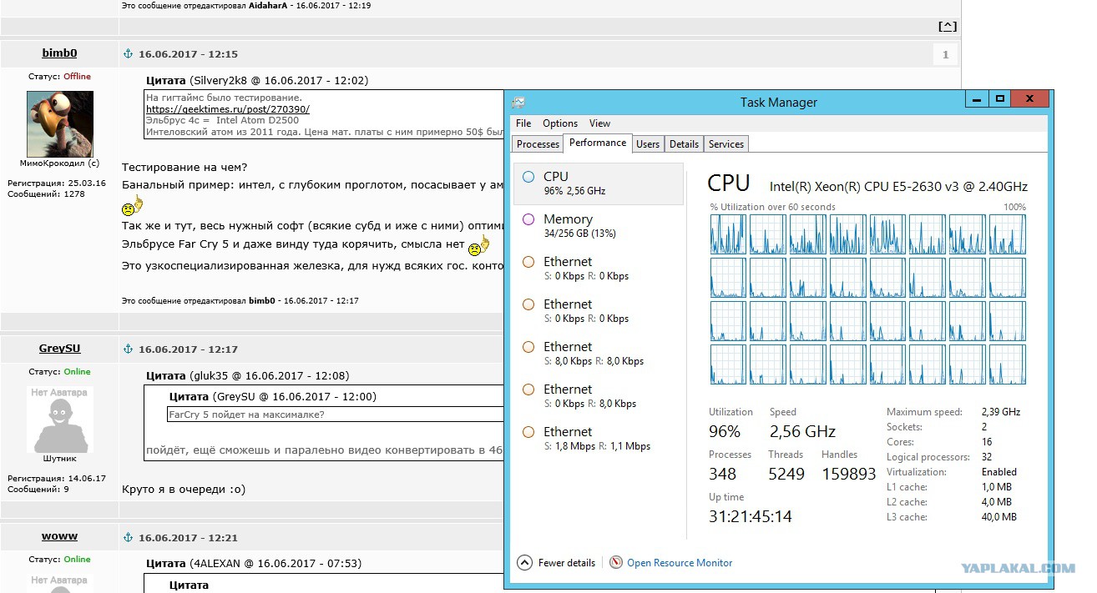
Task: Click the Up time value 31:21:45:14
Action: [751, 516]
